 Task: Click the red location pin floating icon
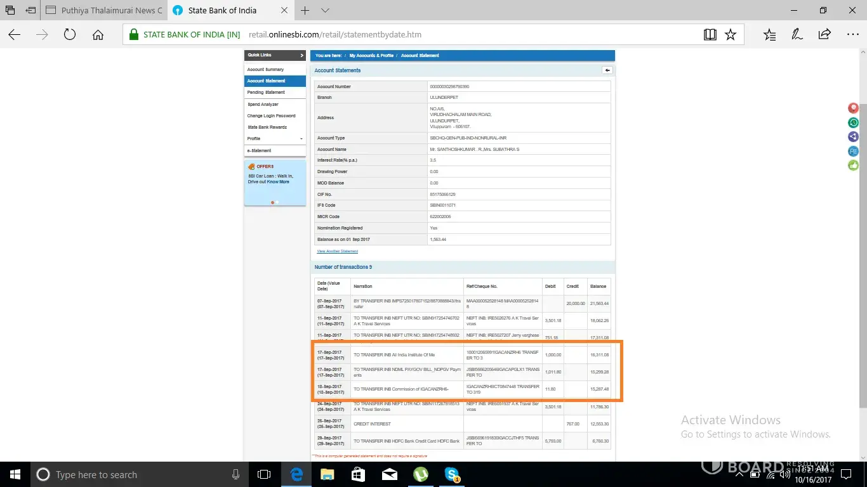(853, 108)
